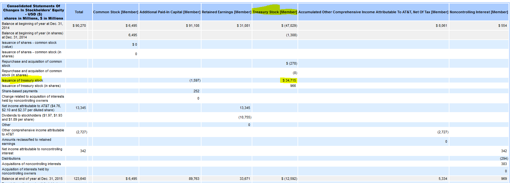Click the Retained Earnings [Member] column header
Viewport: 511px width, 183px height.
click(x=226, y=12)
